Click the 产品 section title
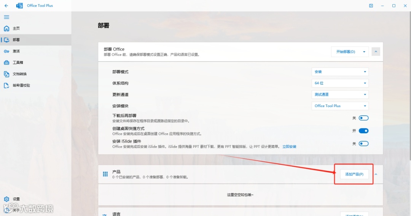411x216 pixels. coord(116,172)
